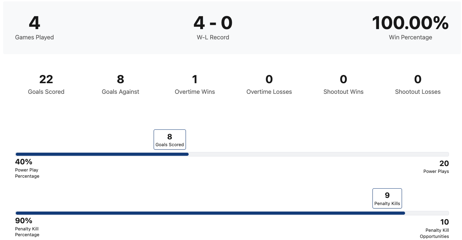Click the 8 Goals Scored callout box
Image resolution: width=462 pixels, height=240 pixels.
170,140
